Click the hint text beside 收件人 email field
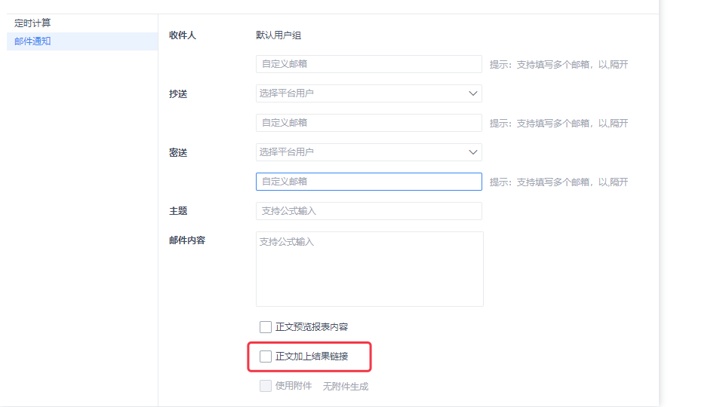 tap(559, 64)
